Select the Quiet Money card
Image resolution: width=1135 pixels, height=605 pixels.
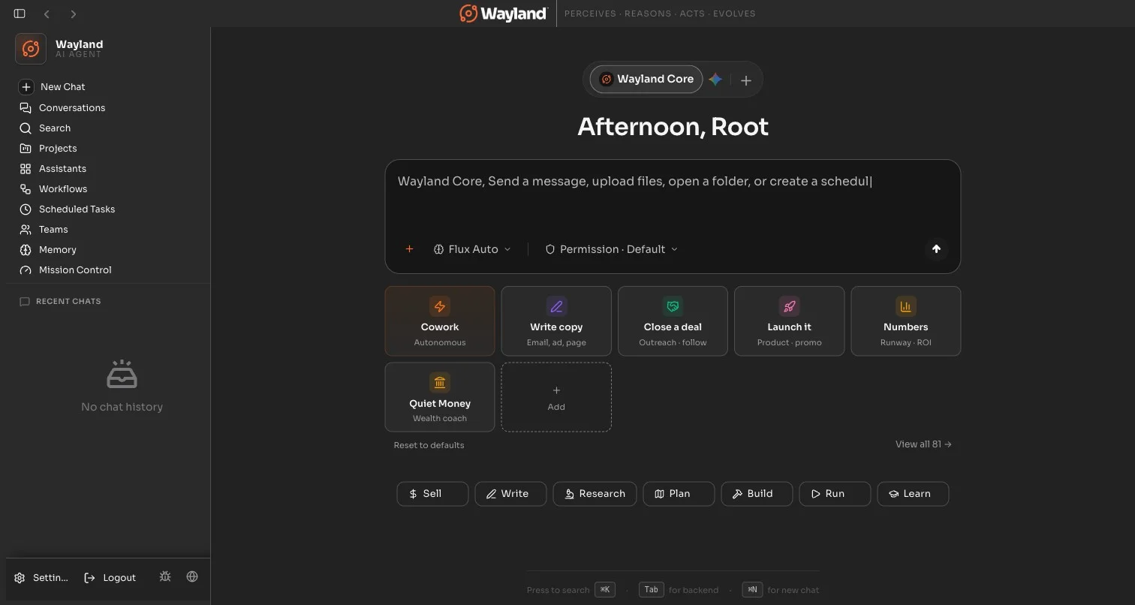[440, 397]
